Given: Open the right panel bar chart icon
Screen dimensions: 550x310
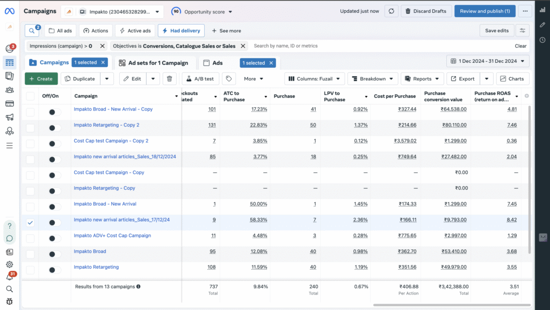Looking at the screenshot, I should click(x=542, y=10).
